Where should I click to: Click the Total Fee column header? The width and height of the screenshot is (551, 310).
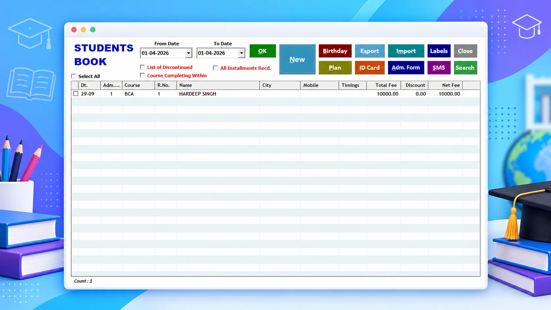click(384, 85)
